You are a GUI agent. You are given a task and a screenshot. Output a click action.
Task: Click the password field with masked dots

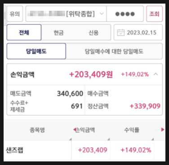point(125,14)
